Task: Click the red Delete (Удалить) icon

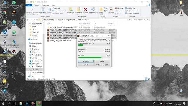Action: point(85,9)
